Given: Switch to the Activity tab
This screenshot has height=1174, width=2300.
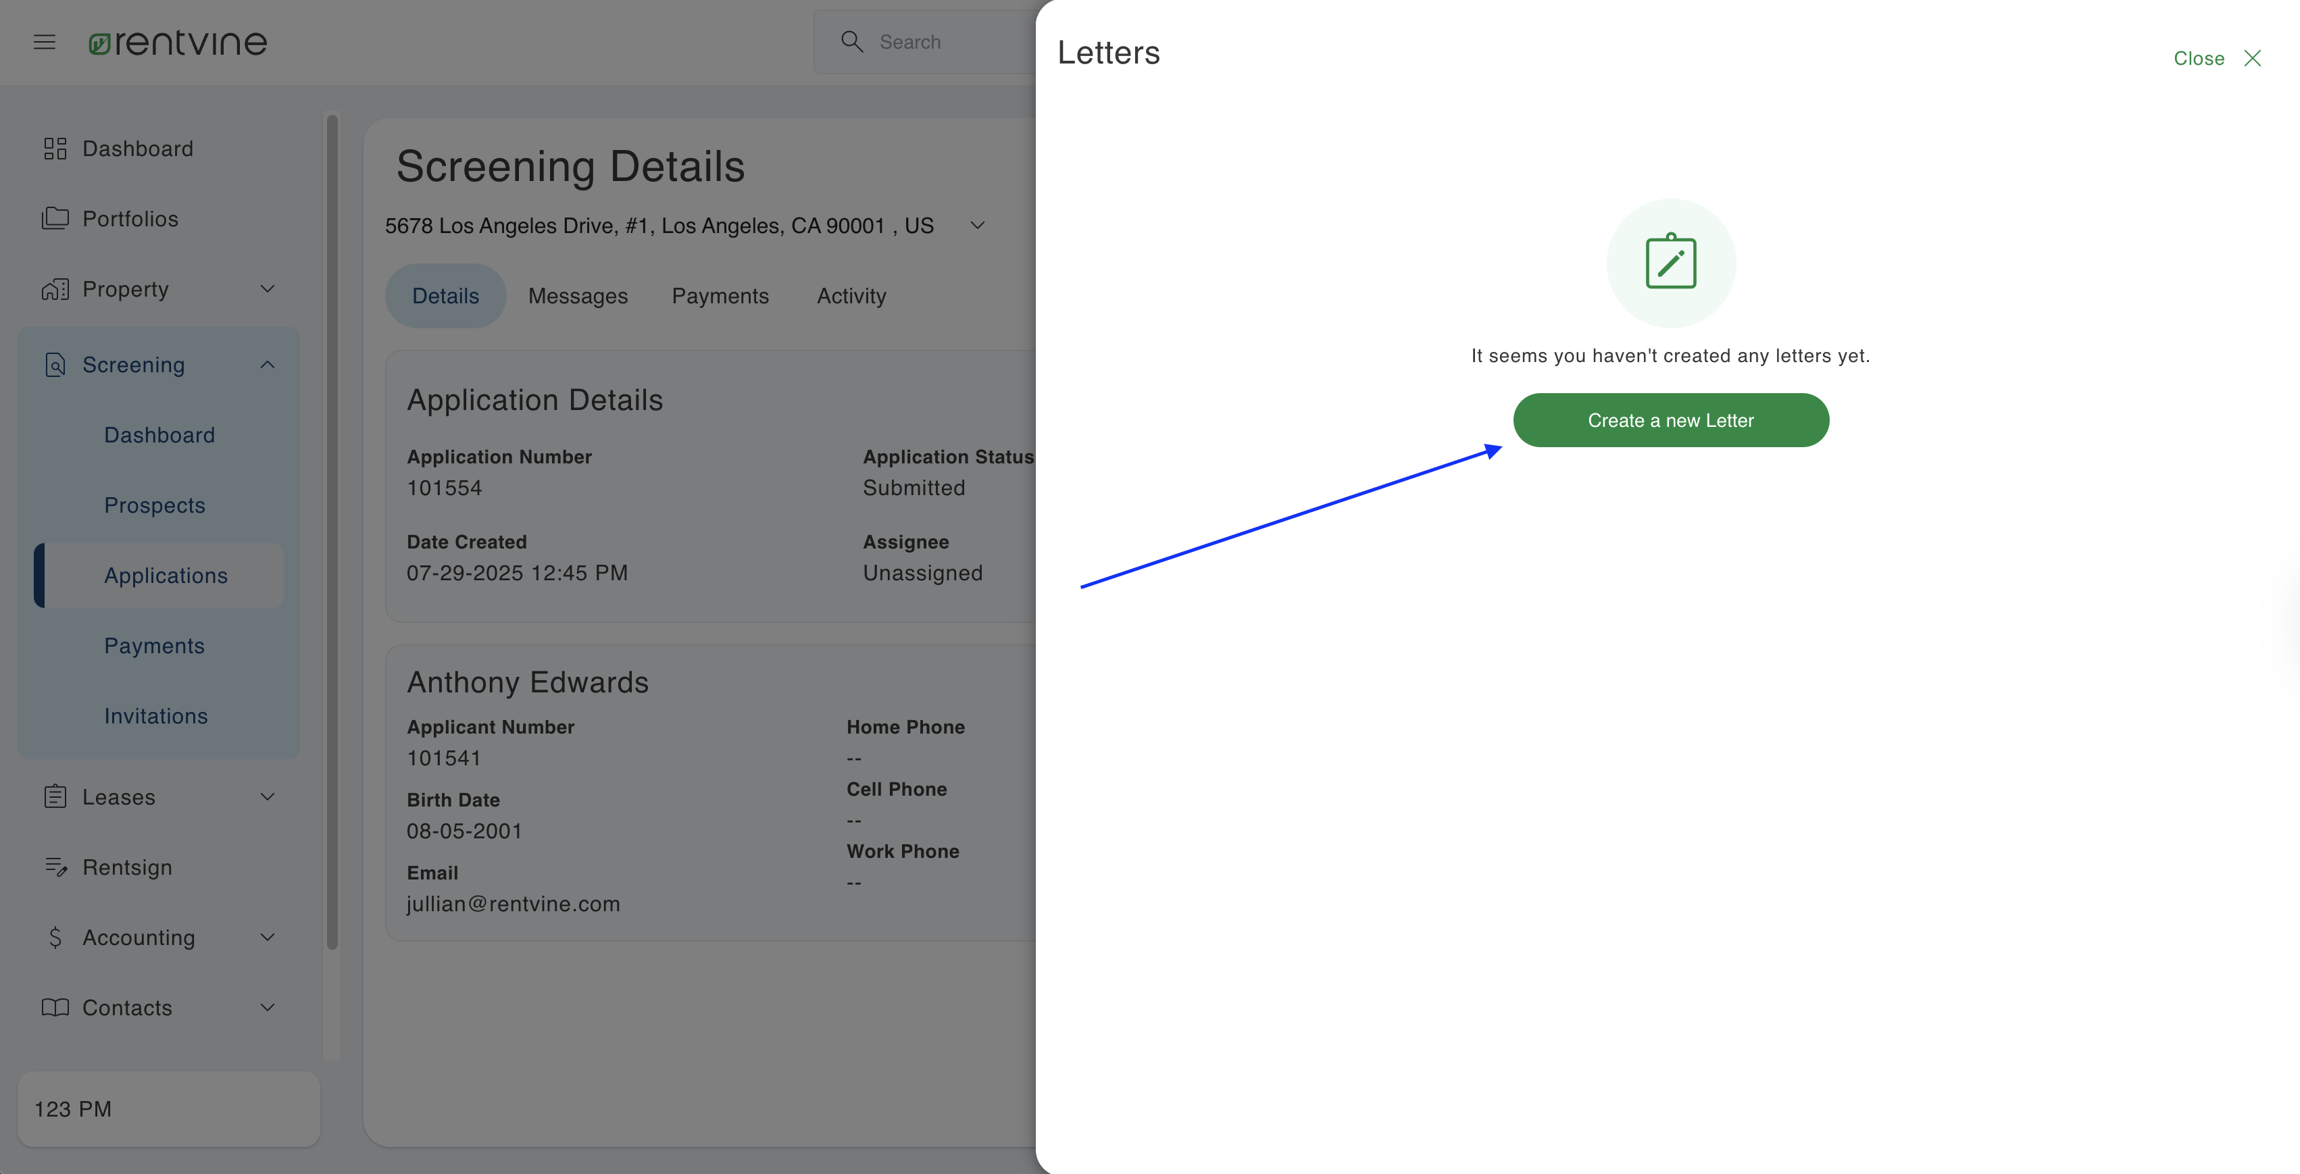Looking at the screenshot, I should (851, 295).
